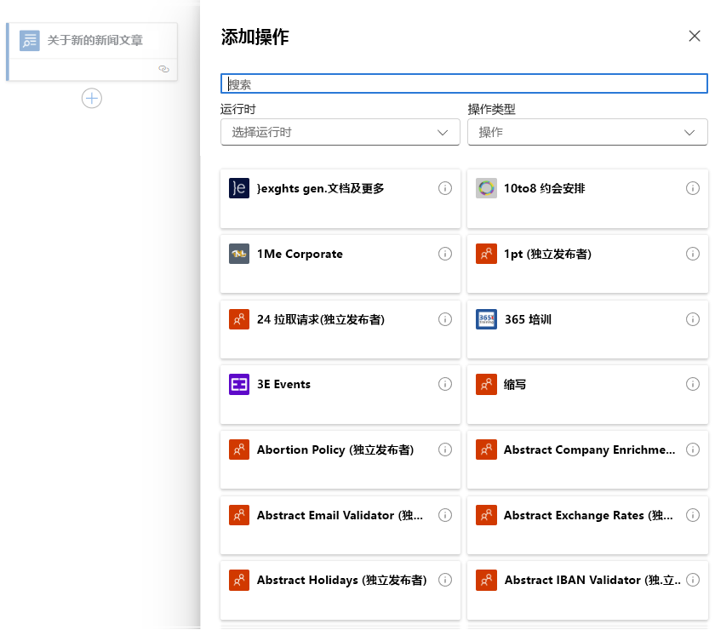715x630 pixels.
Task: Choose the Abstract Email Validator name
Action: pyautogui.click(x=340, y=516)
